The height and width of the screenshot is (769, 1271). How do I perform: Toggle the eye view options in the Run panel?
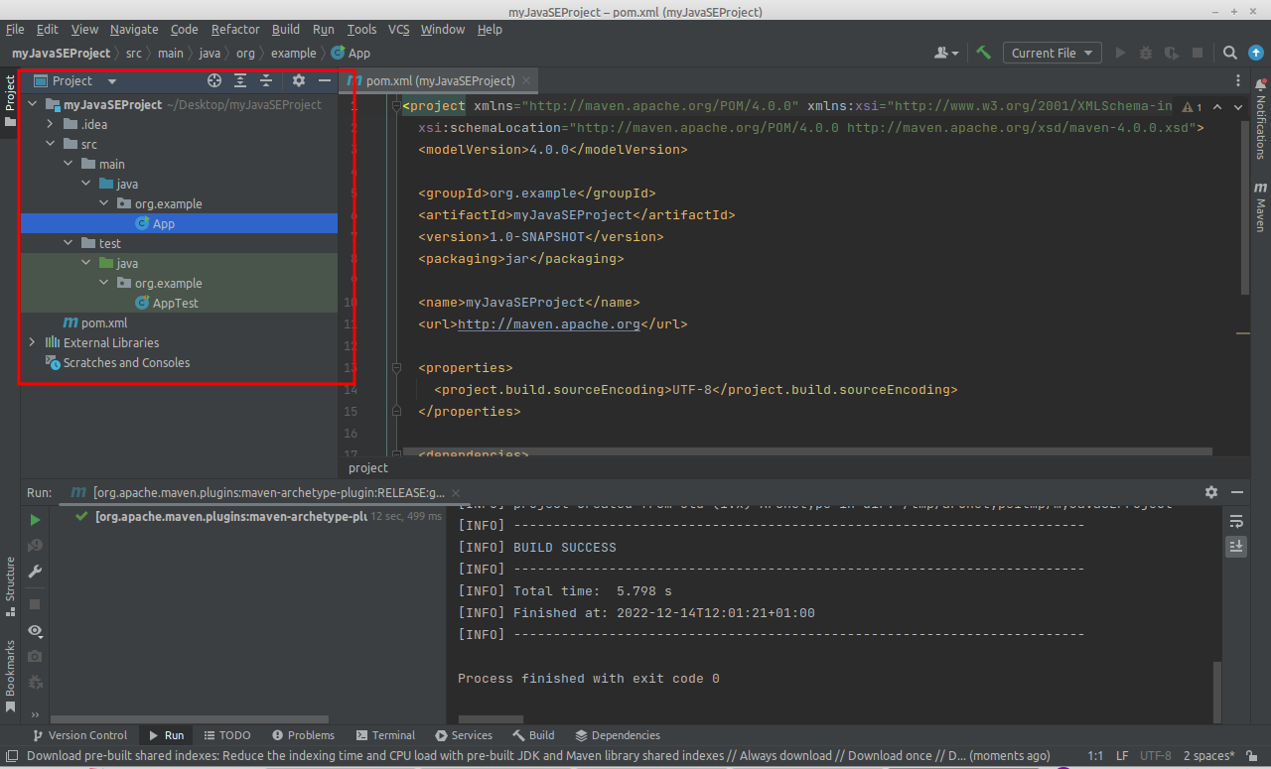(x=35, y=630)
